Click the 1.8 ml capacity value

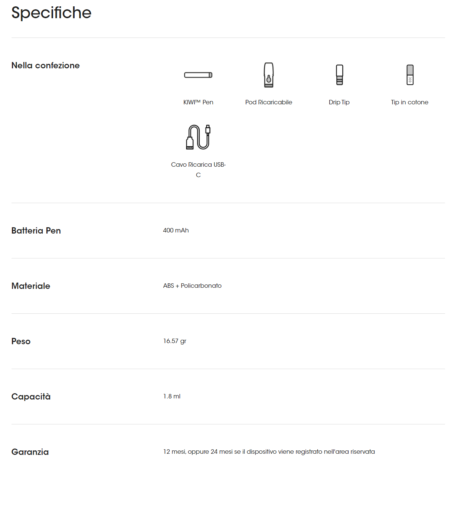point(172,396)
